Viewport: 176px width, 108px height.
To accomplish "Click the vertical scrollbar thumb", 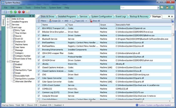I will pos(173,34).
